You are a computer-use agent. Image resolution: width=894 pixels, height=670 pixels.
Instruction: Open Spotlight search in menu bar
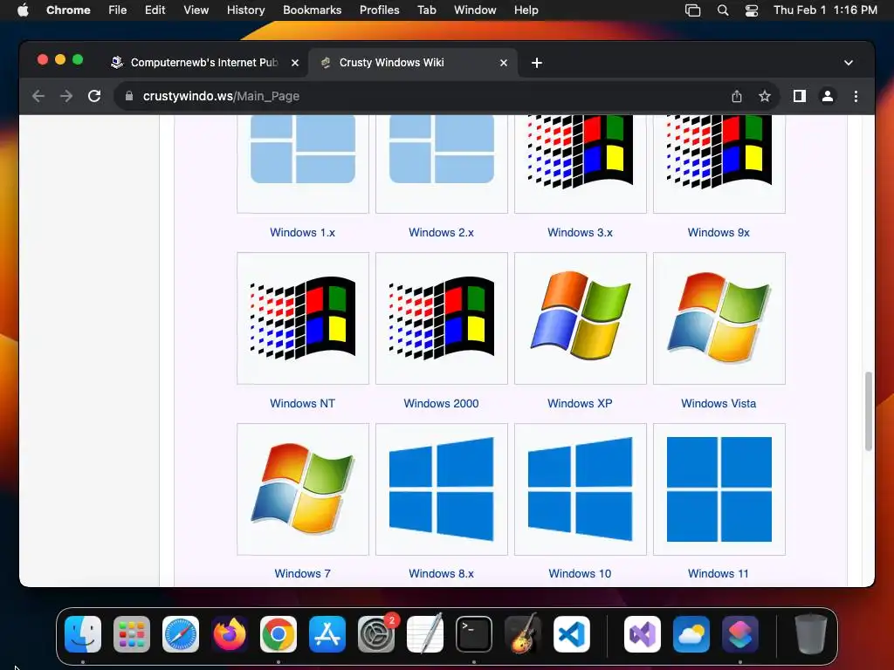point(723,10)
